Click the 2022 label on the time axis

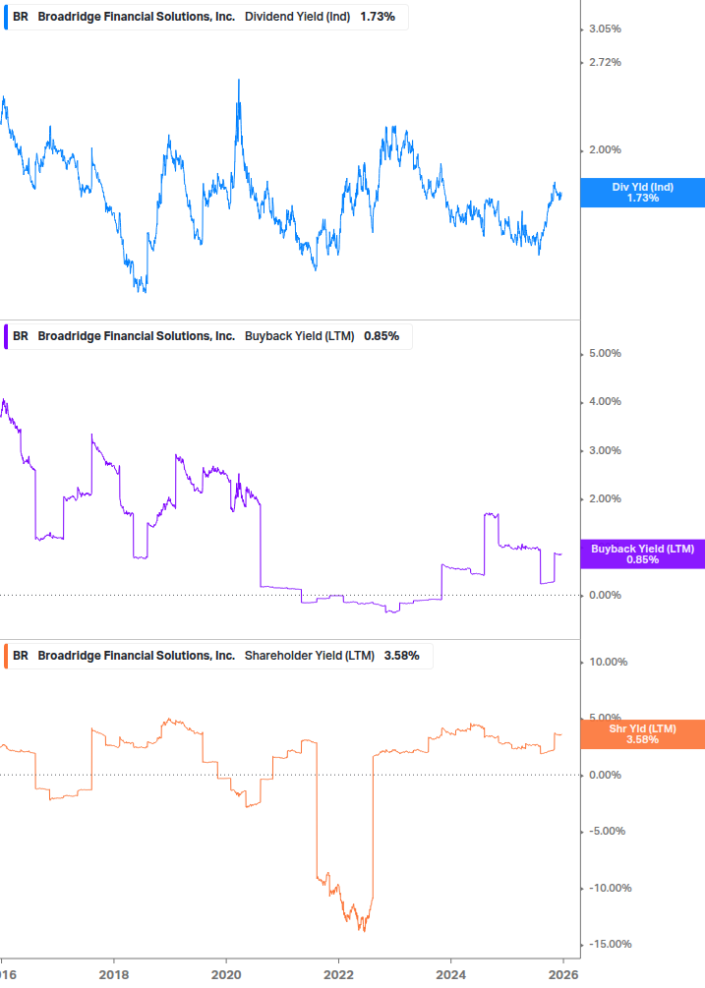[x=338, y=975]
